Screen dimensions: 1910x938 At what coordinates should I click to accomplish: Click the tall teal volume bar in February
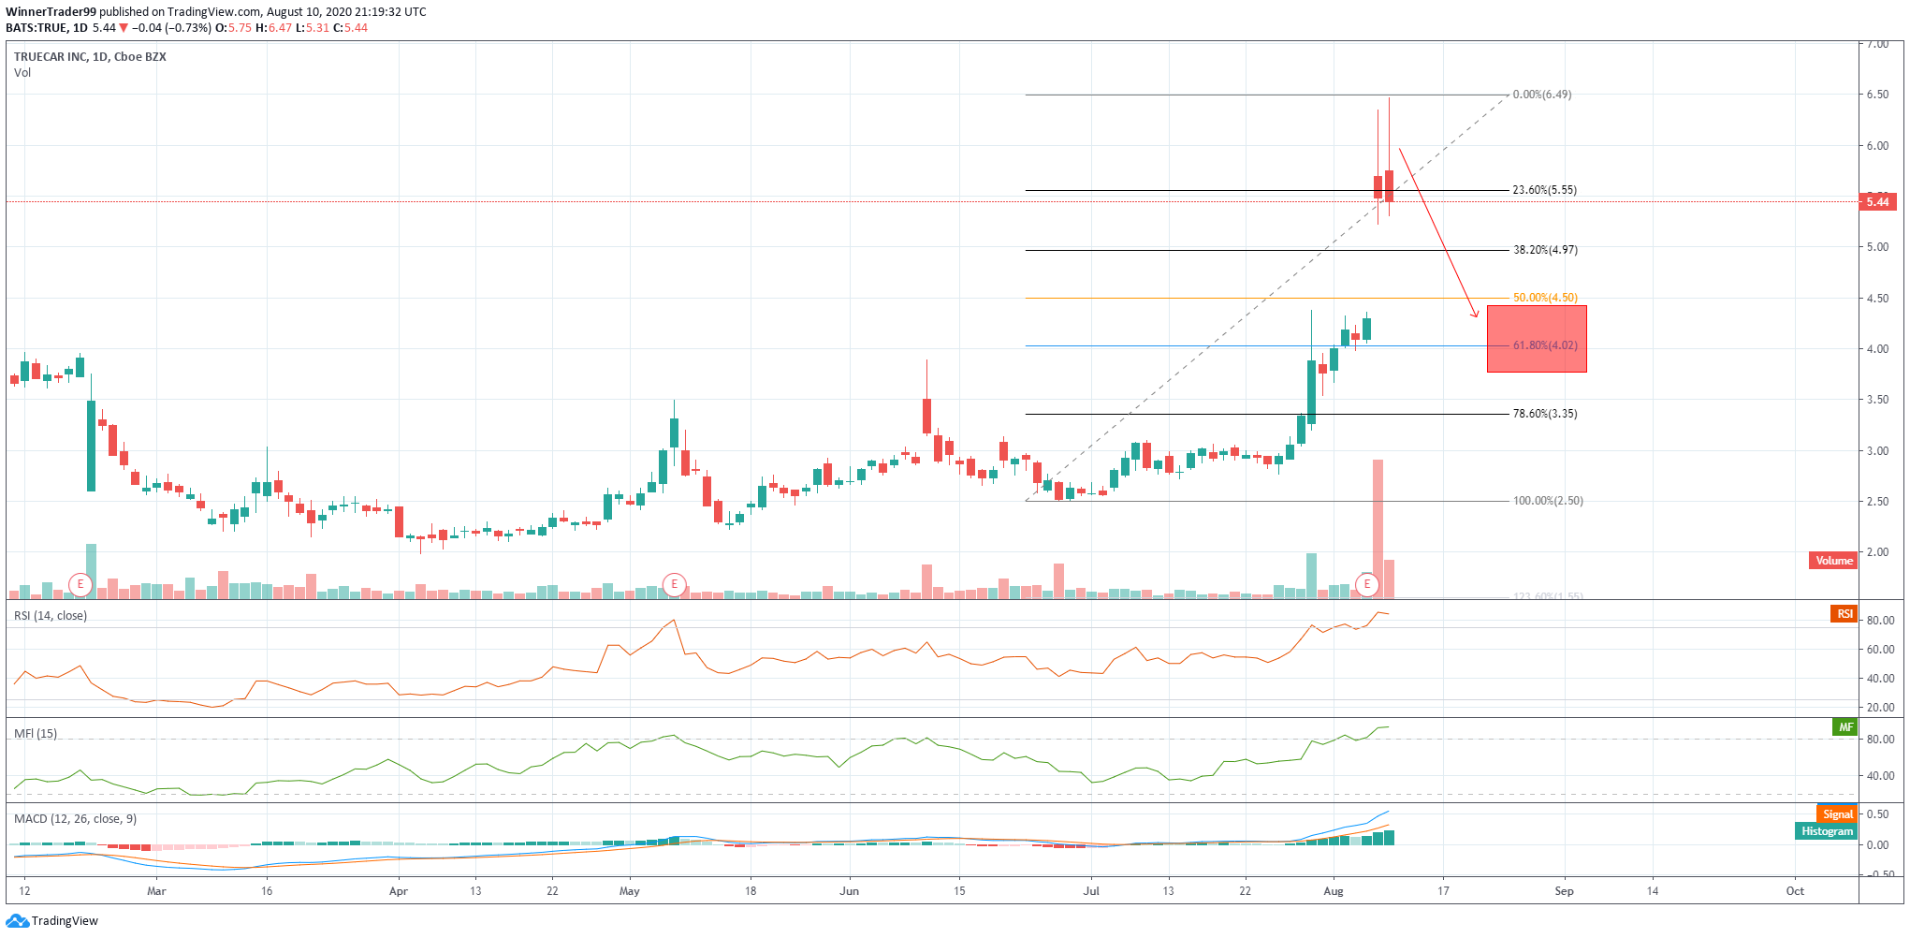click(x=91, y=571)
